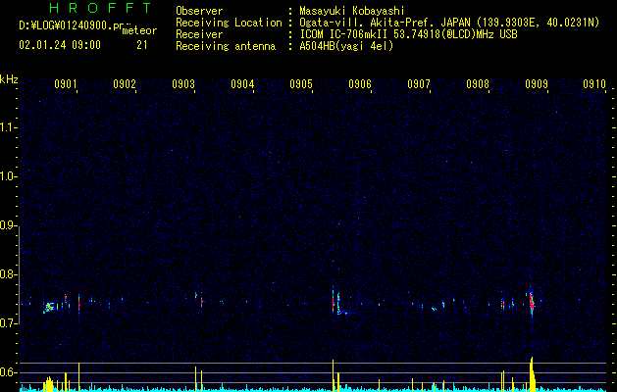This screenshot has height=392, width=617.
Task: Click the tallest yellow power spike below 0909
Action: pyautogui.click(x=532, y=374)
